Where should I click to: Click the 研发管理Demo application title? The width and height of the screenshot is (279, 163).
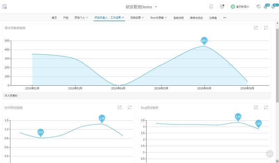point(139,7)
